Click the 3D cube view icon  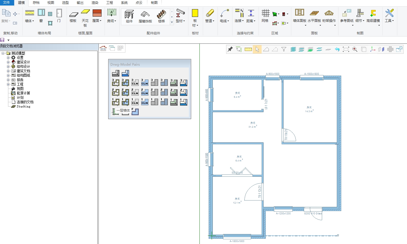click(364, 49)
